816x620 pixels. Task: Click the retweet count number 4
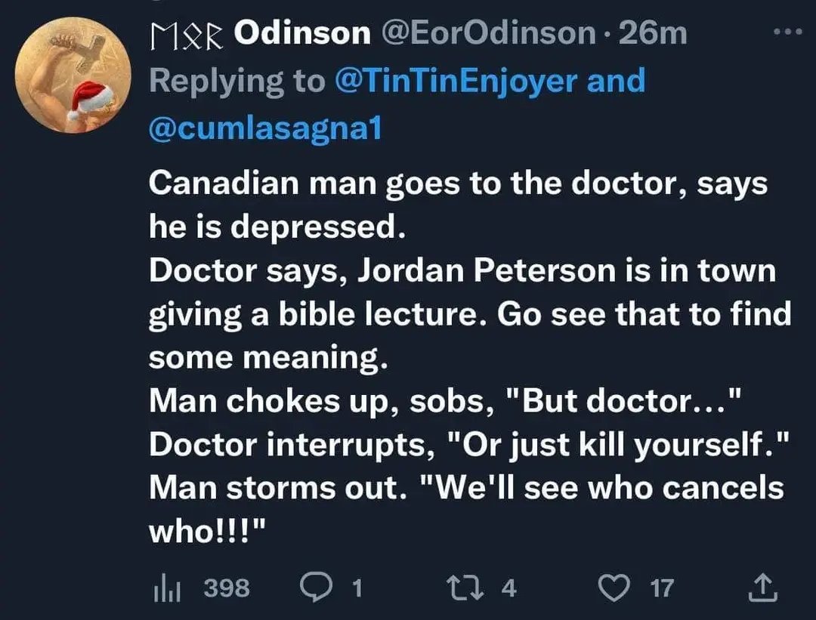click(509, 588)
